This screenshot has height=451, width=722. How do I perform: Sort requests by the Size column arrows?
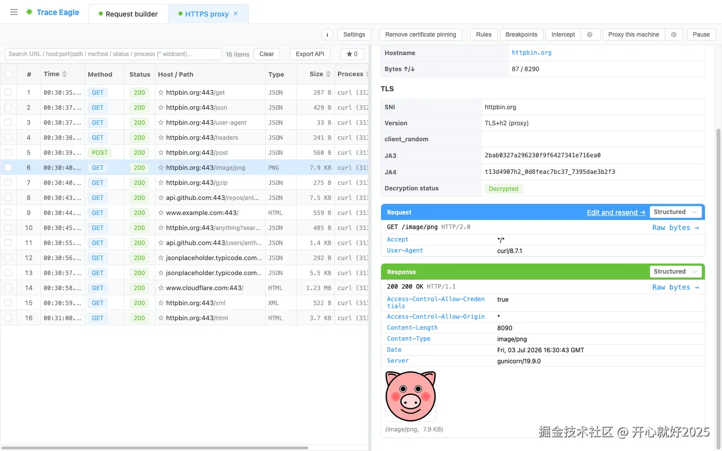pyautogui.click(x=328, y=74)
